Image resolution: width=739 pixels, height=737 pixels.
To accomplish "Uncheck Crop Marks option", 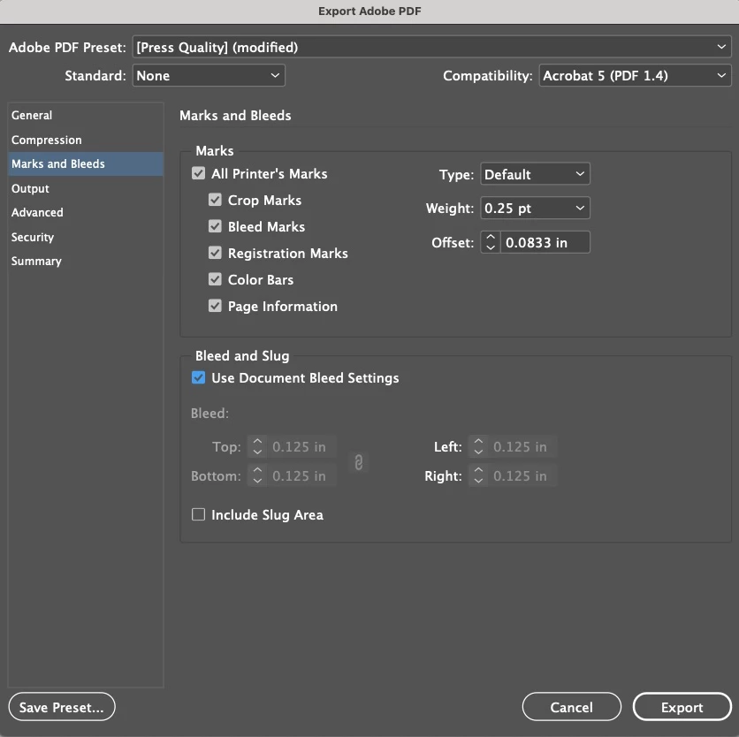I will pyautogui.click(x=215, y=200).
